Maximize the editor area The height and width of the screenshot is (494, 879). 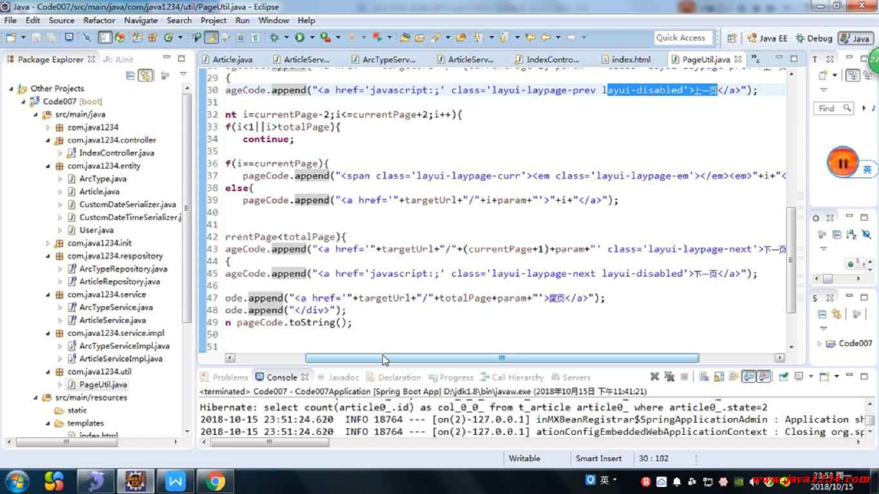(794, 59)
